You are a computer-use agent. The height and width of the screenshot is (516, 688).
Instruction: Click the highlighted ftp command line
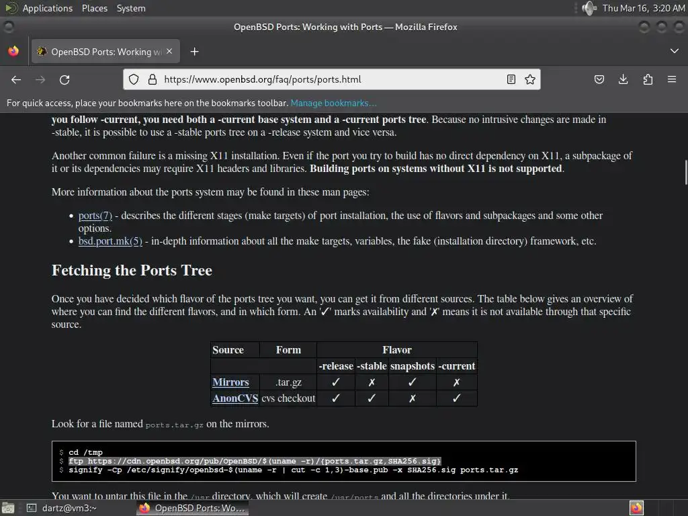[x=255, y=461]
